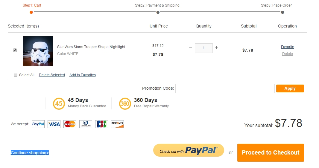Screen dimensions: 319x168
Task: Click the 360 Days warranty badge
Action: click(125, 103)
